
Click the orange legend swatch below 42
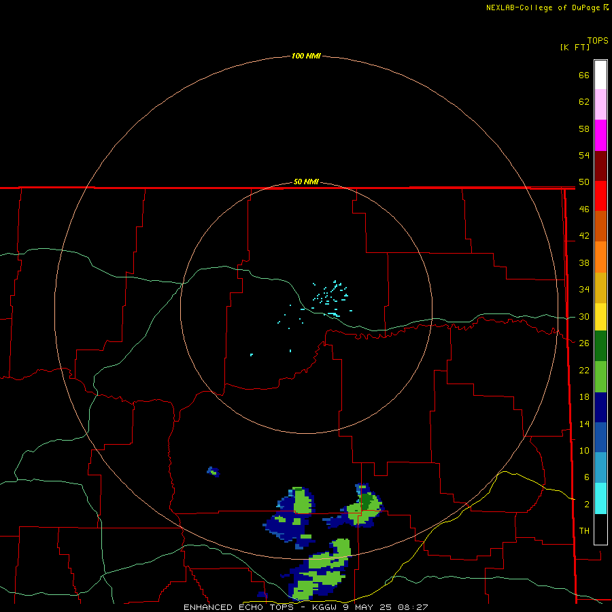point(600,257)
